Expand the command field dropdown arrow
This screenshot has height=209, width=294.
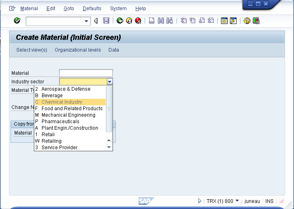(x=86, y=21)
